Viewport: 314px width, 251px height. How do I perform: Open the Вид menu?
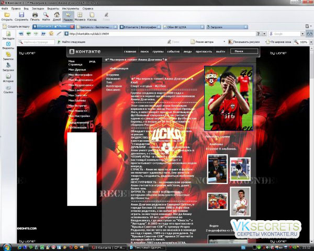(26, 8)
